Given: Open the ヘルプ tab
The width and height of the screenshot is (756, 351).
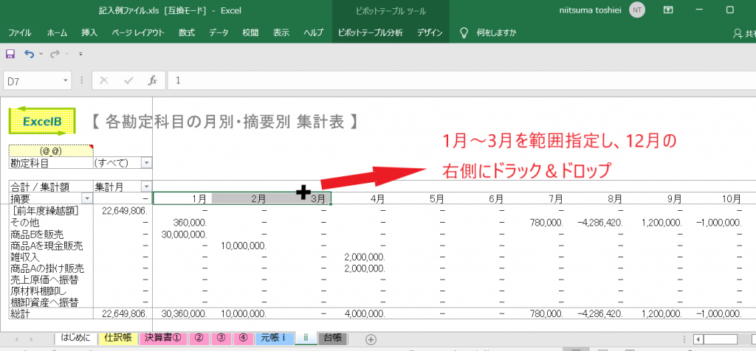Looking at the screenshot, I should 313,32.
